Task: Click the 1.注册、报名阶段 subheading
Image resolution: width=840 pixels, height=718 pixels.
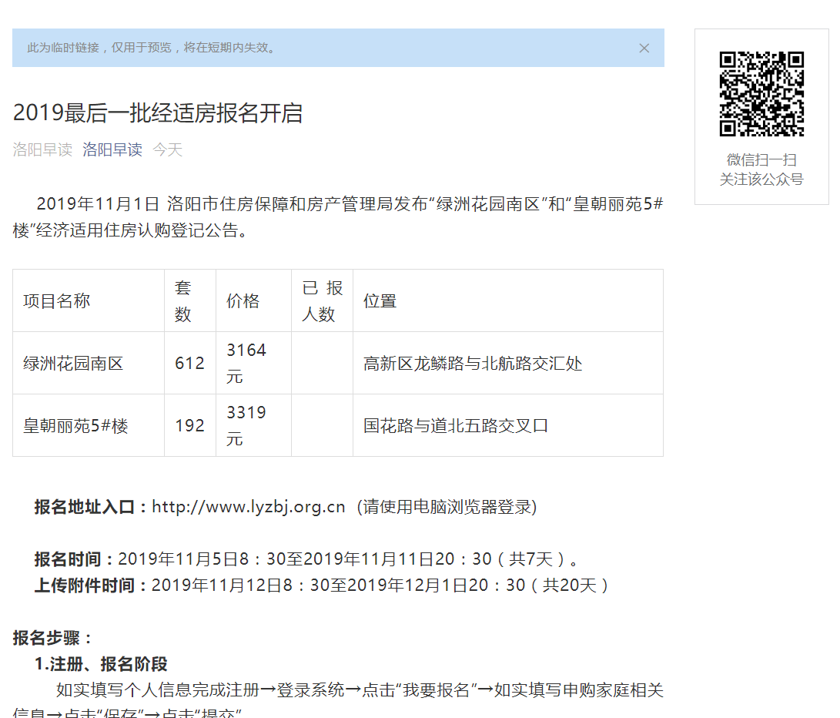Action: click(101, 664)
